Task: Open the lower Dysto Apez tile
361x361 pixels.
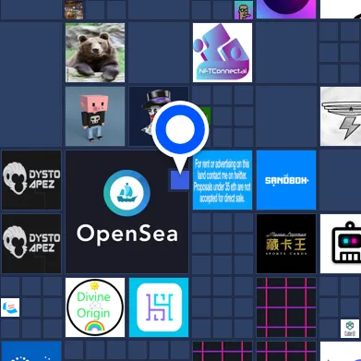Action: [x=31, y=244]
